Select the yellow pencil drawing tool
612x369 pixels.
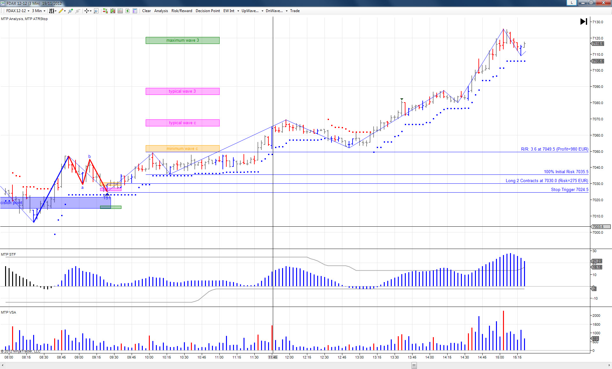point(61,11)
